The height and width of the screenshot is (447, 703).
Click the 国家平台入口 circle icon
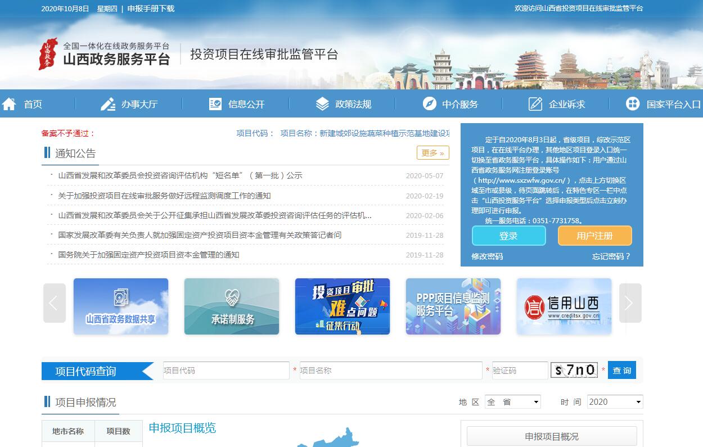pos(633,104)
